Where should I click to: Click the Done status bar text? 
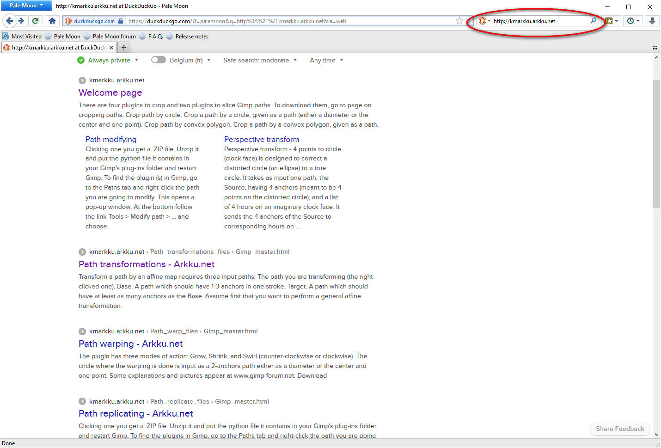pos(8,443)
